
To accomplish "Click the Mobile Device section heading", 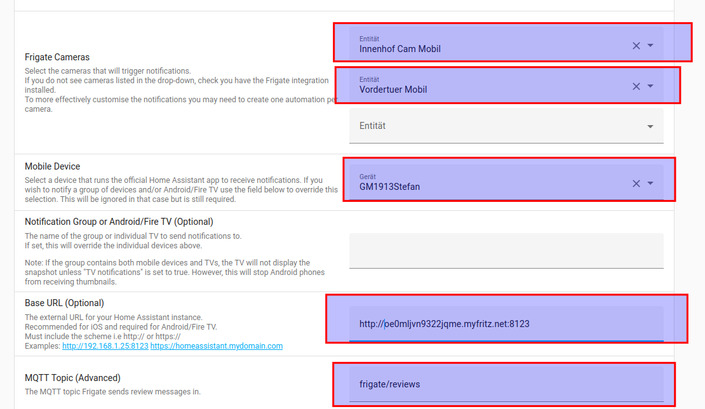I will [x=53, y=166].
